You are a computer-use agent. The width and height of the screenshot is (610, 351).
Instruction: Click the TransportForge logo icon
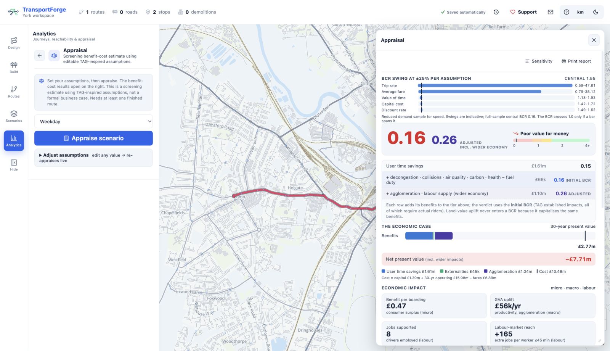coord(13,12)
